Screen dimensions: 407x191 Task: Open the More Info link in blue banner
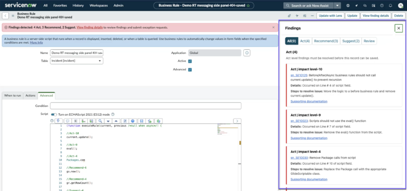[36, 43]
